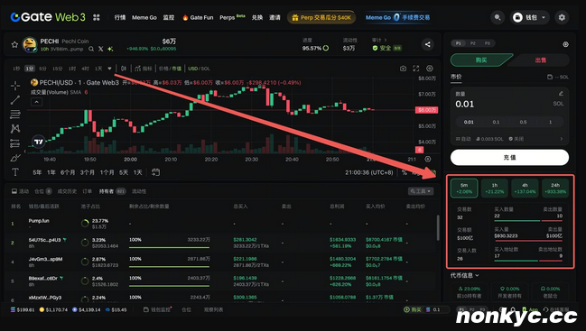Viewport: 586px width, 331px height.
Task: Click the 95.57% progress ring
Action: click(326, 48)
